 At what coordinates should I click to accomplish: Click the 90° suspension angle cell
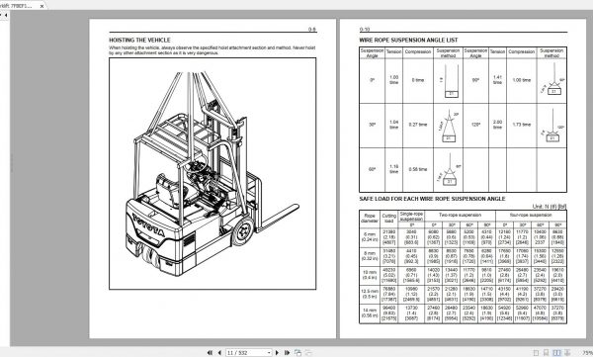click(475, 80)
